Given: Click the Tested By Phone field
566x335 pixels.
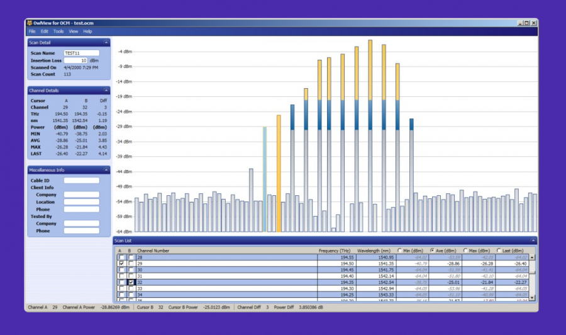Looking at the screenshot, I should 82,230.
